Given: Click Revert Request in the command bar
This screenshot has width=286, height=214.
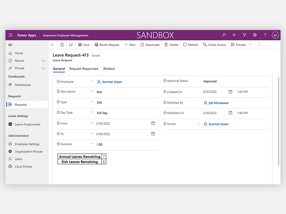Looking at the screenshot, I should point(107,45).
